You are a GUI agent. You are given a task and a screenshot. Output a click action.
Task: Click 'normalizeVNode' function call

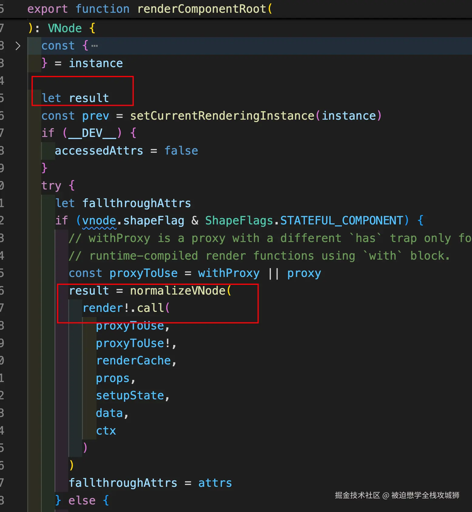pos(178,291)
